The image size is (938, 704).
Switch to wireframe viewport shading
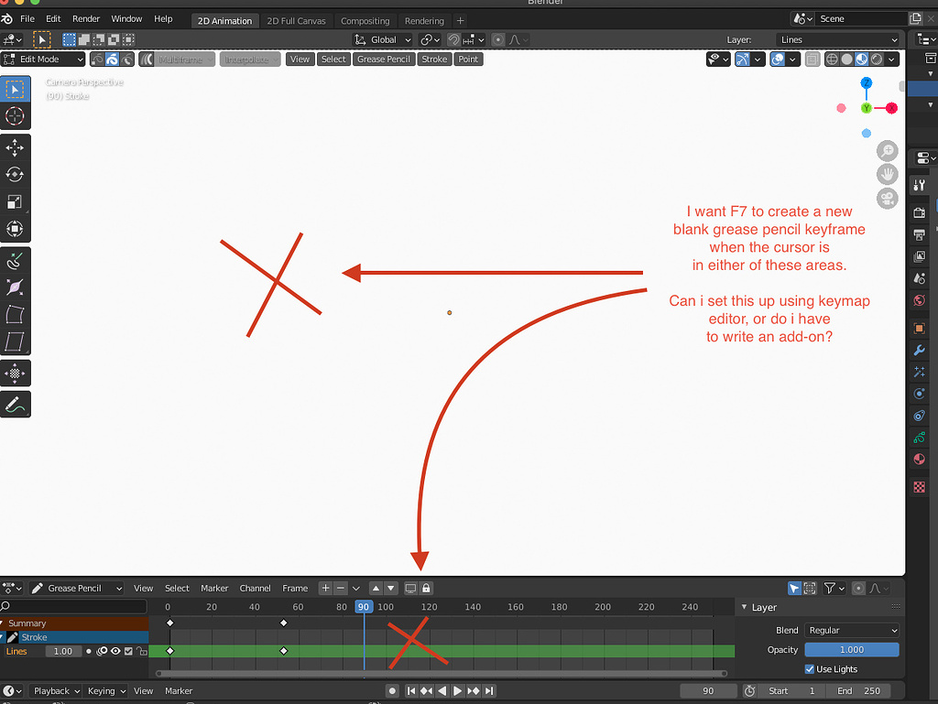click(x=832, y=60)
